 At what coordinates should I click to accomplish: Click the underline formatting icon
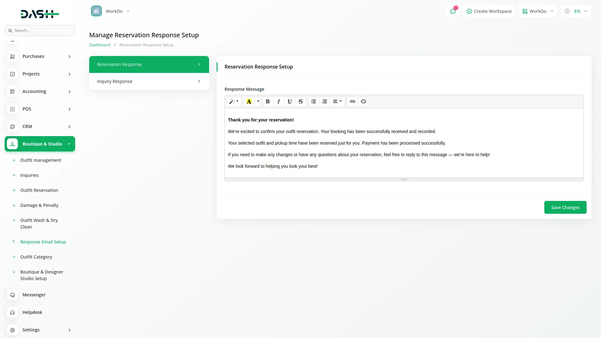click(290, 101)
